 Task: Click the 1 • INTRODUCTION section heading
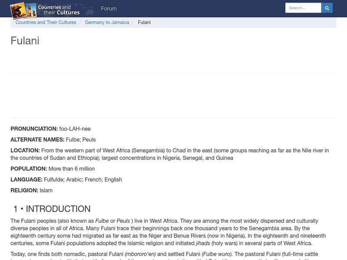pyautogui.click(x=52, y=209)
